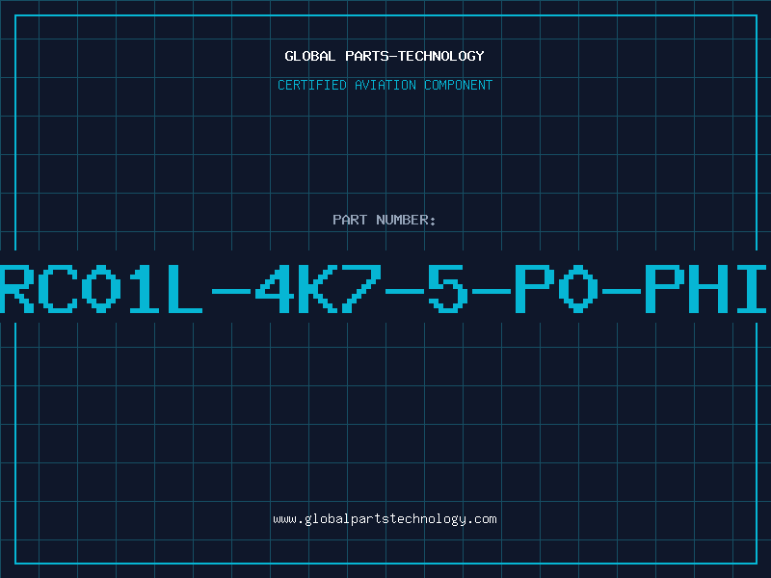Open the www.globalpartstechnology.com website link
Image resolution: width=771 pixels, height=578 pixels.
[x=385, y=519]
